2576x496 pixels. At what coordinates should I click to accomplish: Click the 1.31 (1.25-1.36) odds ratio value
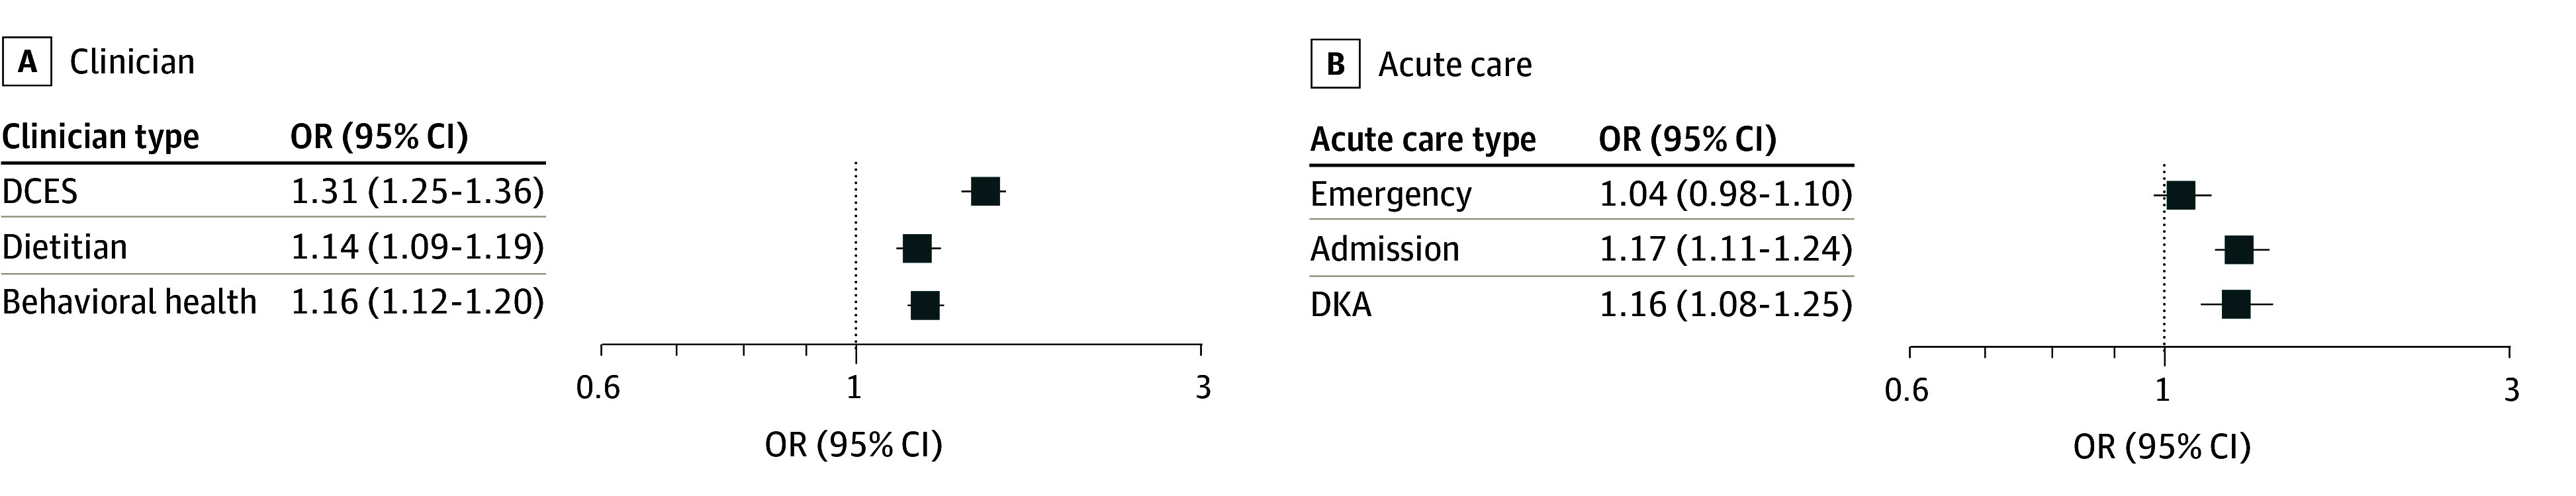pos(418,191)
